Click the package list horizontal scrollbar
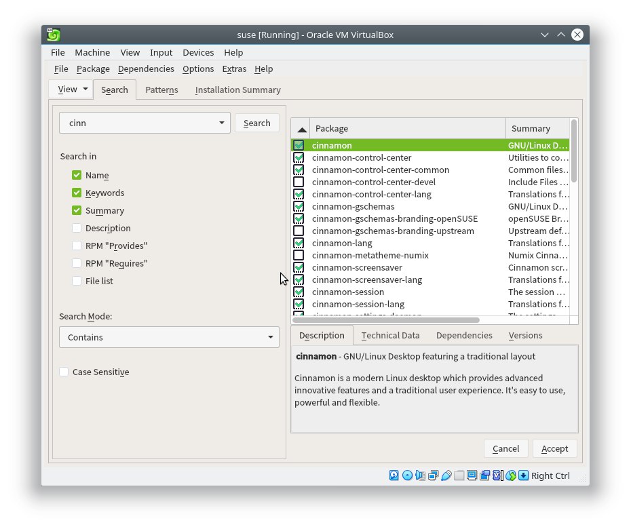This screenshot has height=527, width=631. point(385,320)
